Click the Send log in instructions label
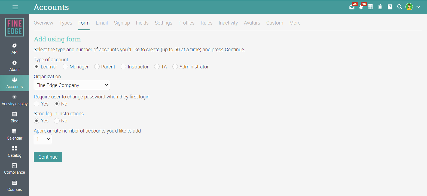 (x=59, y=114)
